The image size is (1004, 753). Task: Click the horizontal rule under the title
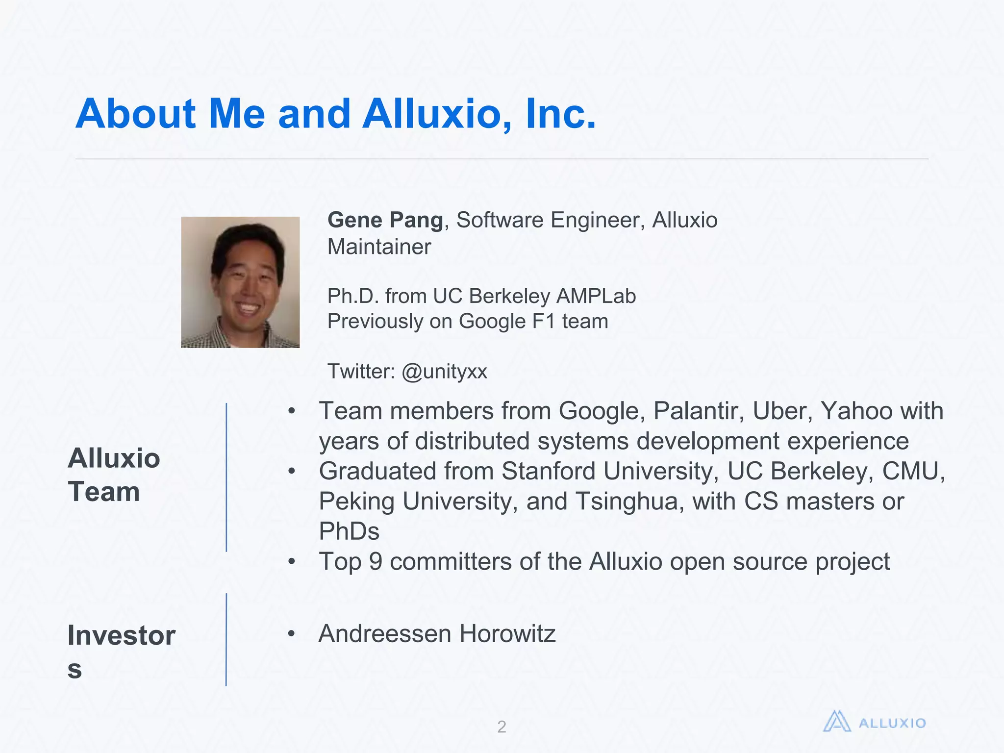click(502, 159)
